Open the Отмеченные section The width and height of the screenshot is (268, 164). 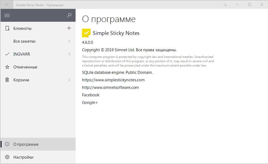click(38, 67)
